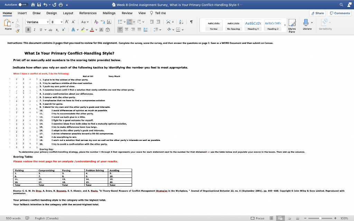Open the Quick Access Toolbar customize dropdown
The height and width of the screenshot is (221, 354).
coord(67,5)
